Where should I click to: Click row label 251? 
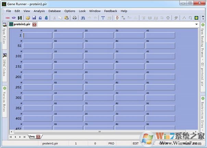click(19, 87)
